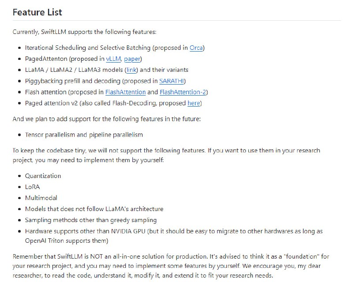This screenshot has height=289, width=353.
Task: Click the 'here' link for Flash-Decoding
Action: [x=194, y=103]
